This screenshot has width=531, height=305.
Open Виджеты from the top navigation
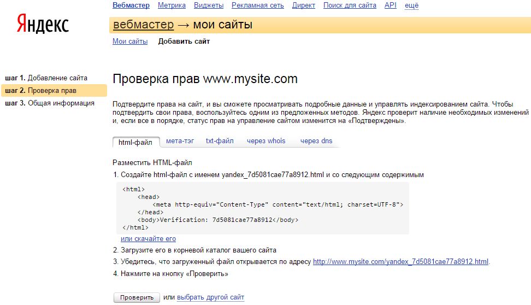(208, 5)
